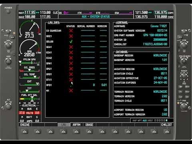Click MFD1 version value 6.01

tap(104, 85)
